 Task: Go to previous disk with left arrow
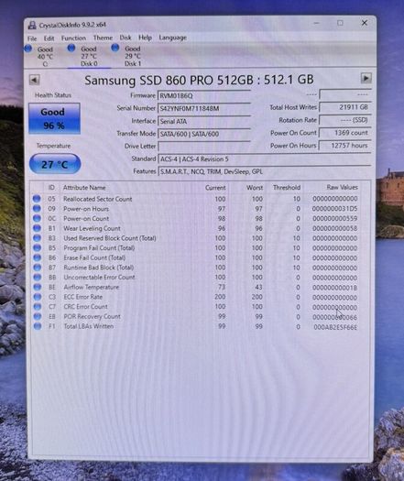pyautogui.click(x=35, y=80)
